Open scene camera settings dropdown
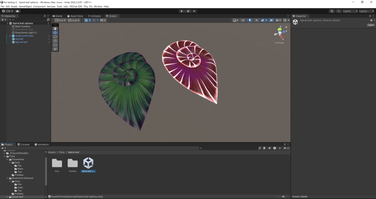The width and height of the screenshot is (376, 199). 278,20
